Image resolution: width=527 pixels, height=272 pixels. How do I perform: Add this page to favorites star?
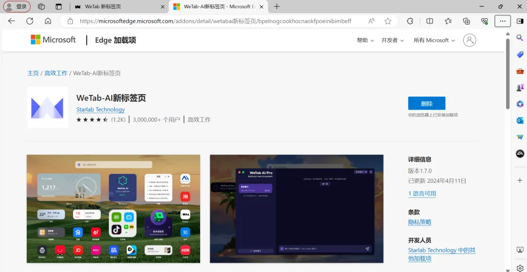click(388, 21)
